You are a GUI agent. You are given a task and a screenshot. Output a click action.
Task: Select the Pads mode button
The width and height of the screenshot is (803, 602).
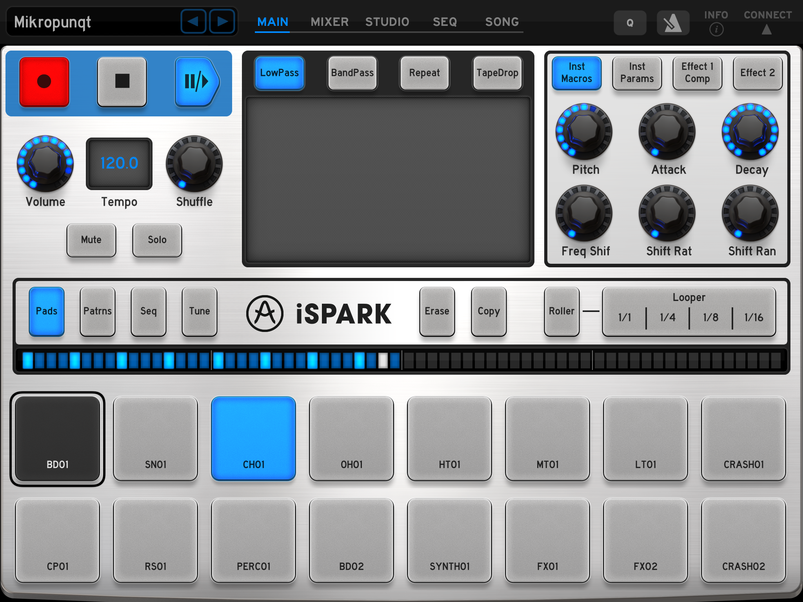[x=47, y=311]
